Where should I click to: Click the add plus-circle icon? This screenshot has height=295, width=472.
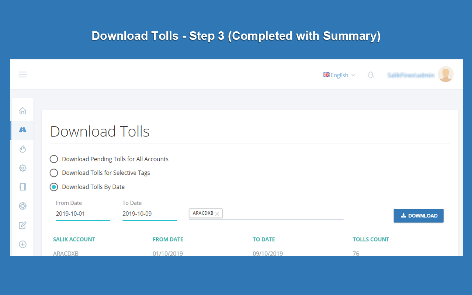point(22,244)
